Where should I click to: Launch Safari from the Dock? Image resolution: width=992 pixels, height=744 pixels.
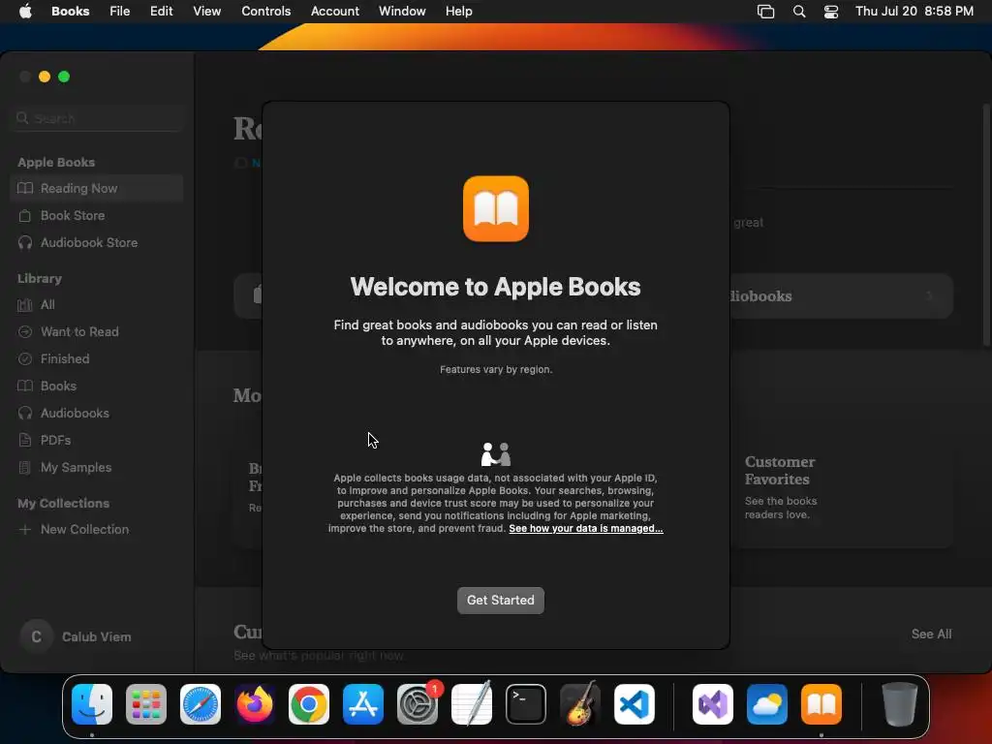pos(201,704)
